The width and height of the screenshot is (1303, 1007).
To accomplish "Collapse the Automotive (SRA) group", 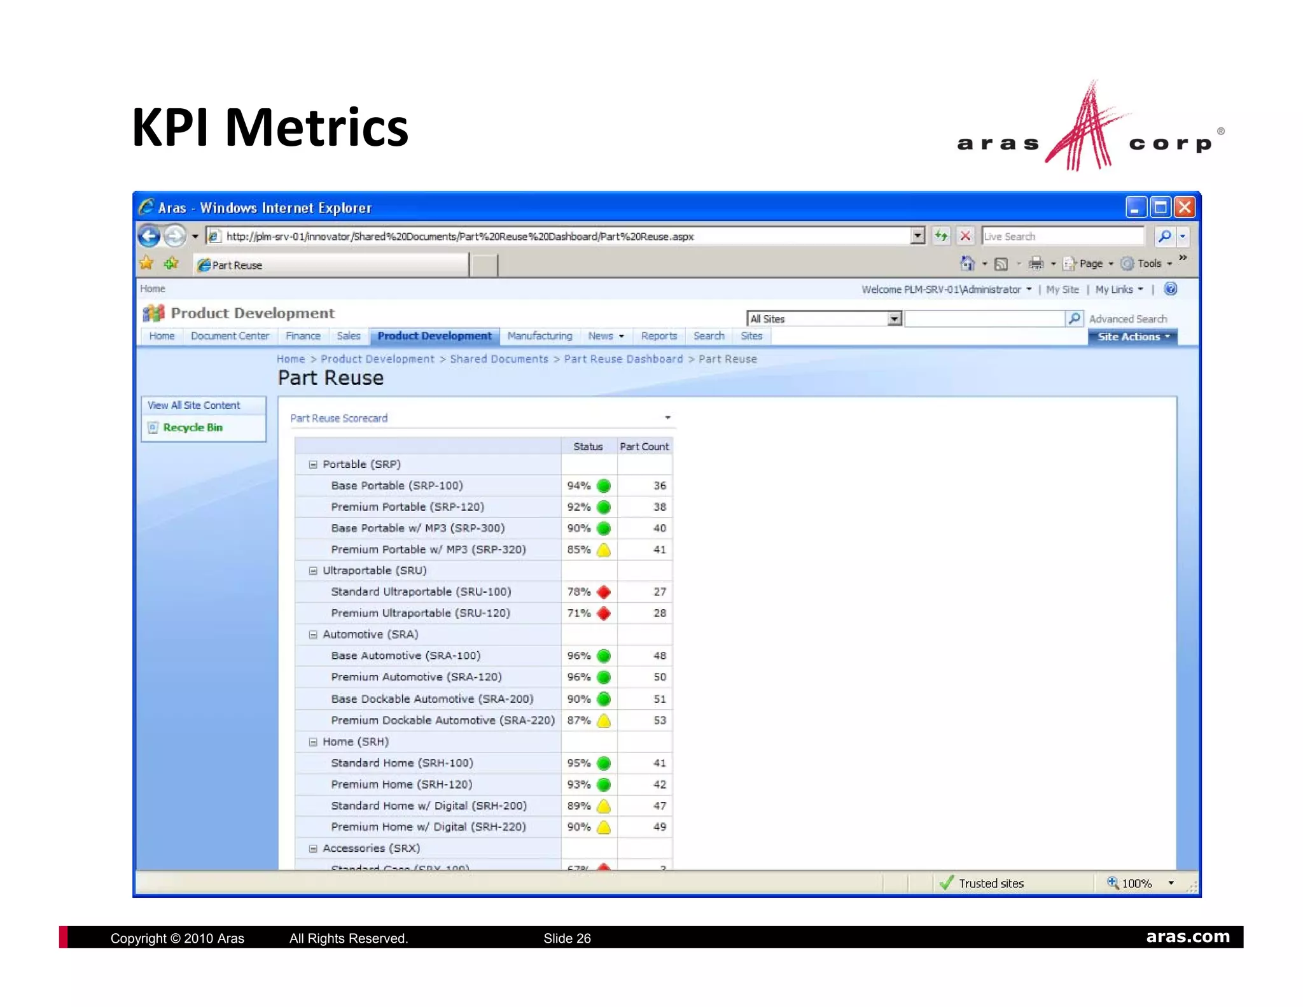I will click(313, 635).
